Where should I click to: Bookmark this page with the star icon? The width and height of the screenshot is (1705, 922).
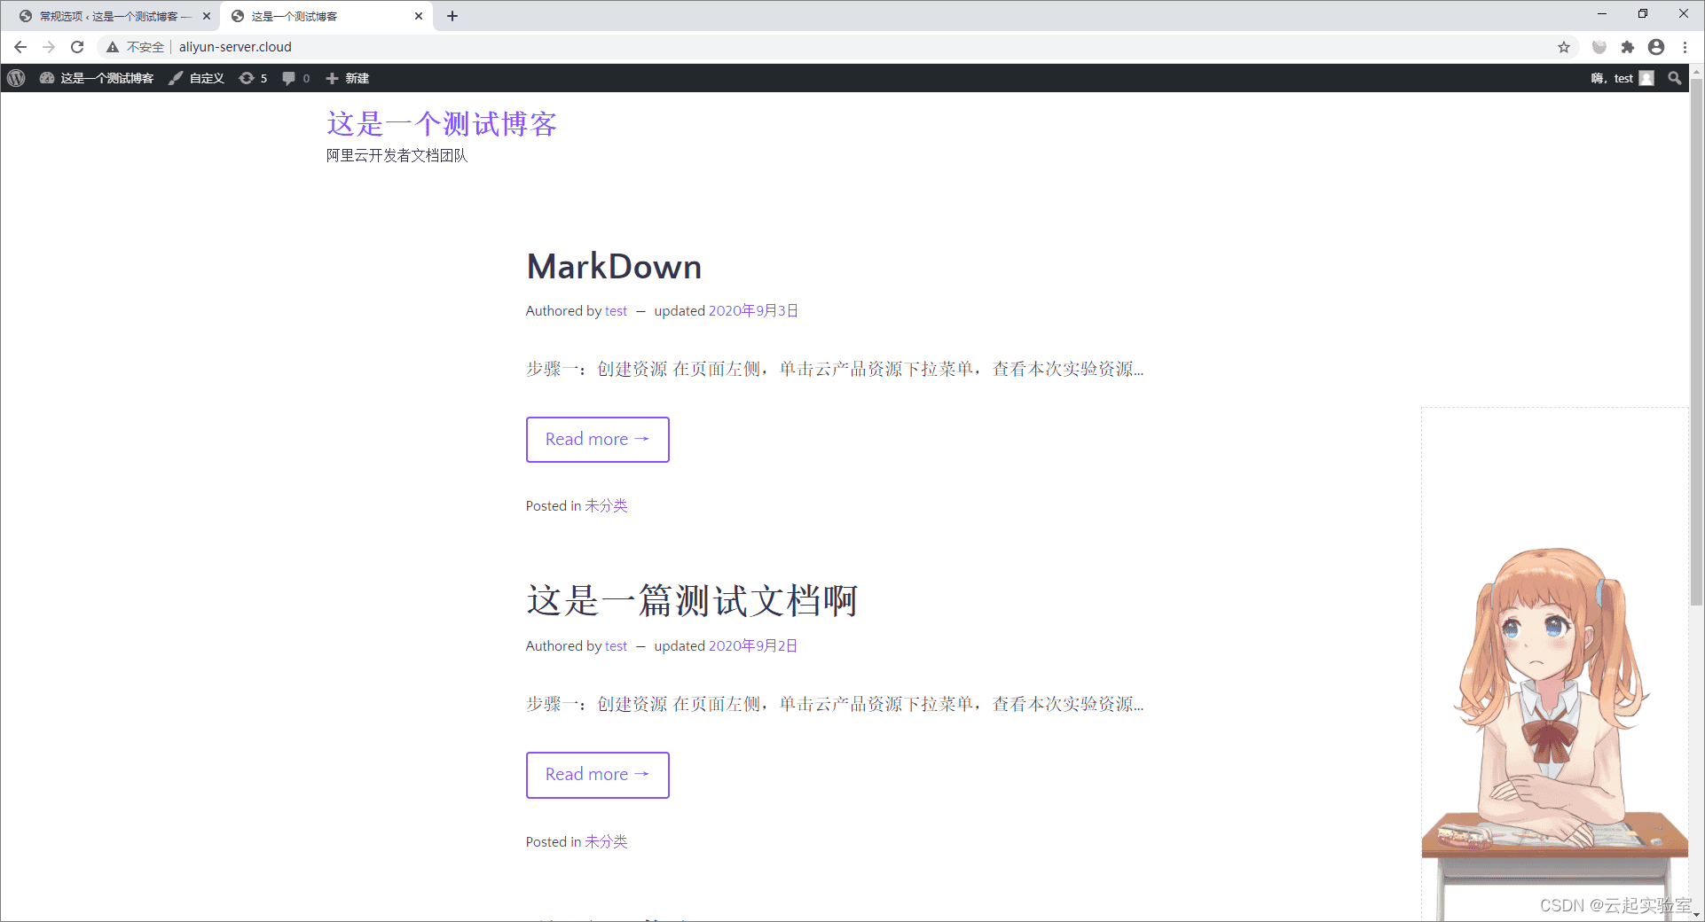[1564, 47]
